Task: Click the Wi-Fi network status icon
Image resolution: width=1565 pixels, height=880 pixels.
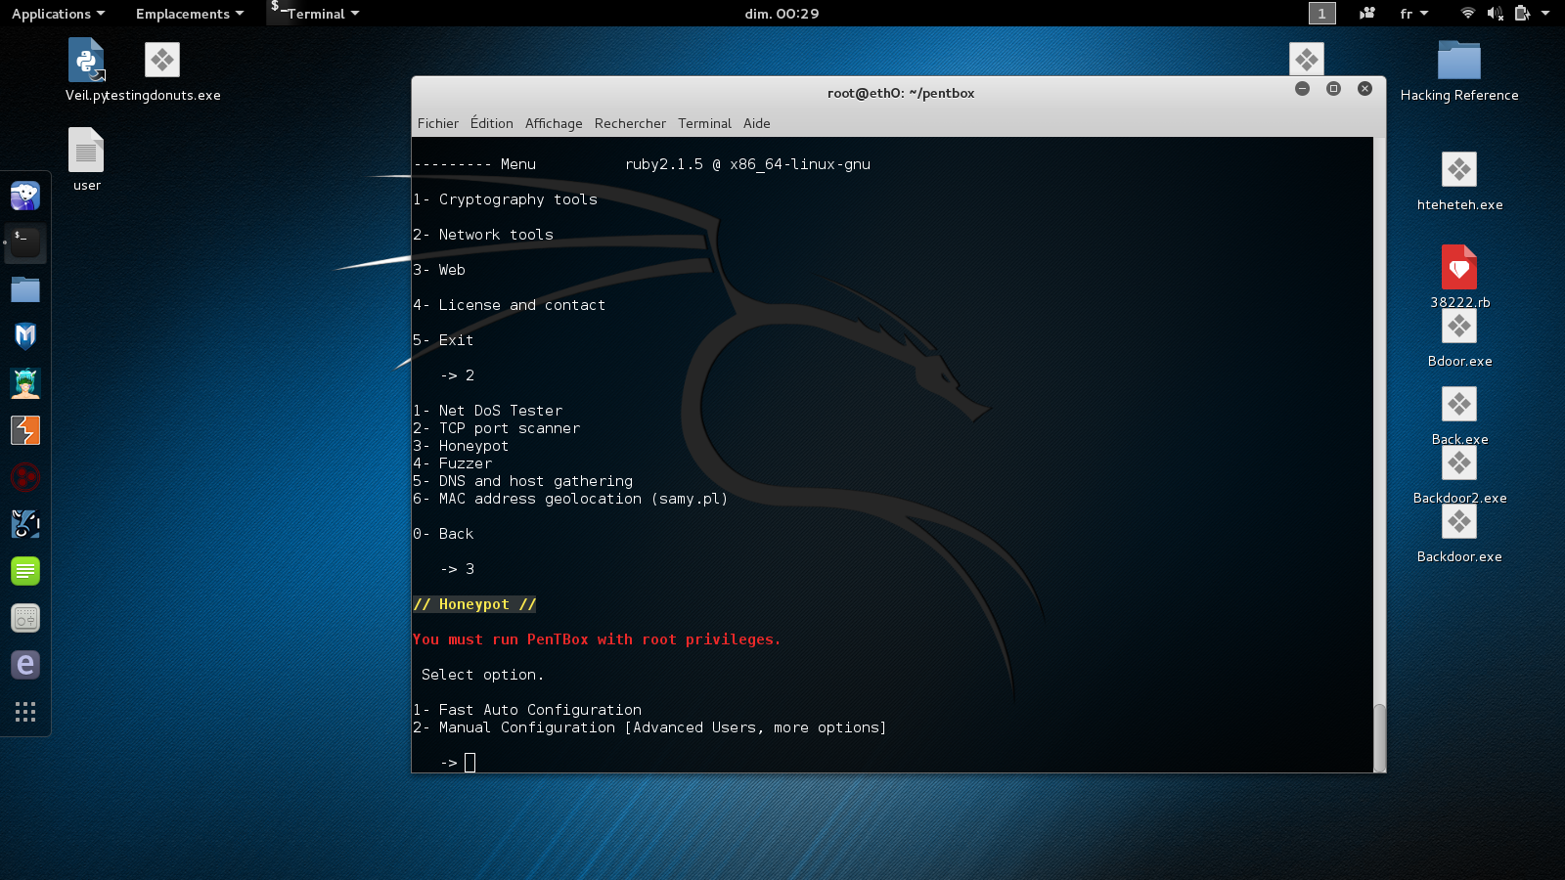Action: (x=1467, y=14)
